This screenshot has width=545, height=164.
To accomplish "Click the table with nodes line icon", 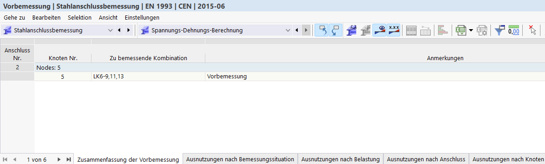I will [426, 30].
